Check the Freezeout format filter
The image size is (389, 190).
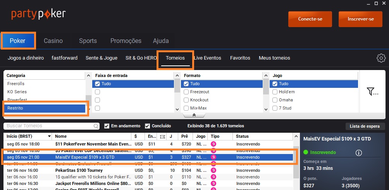click(186, 92)
